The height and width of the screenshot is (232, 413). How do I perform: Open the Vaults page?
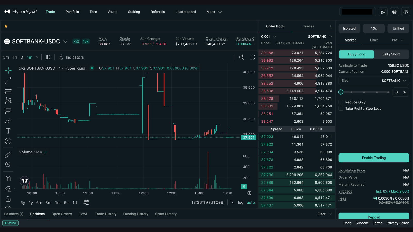point(112,12)
